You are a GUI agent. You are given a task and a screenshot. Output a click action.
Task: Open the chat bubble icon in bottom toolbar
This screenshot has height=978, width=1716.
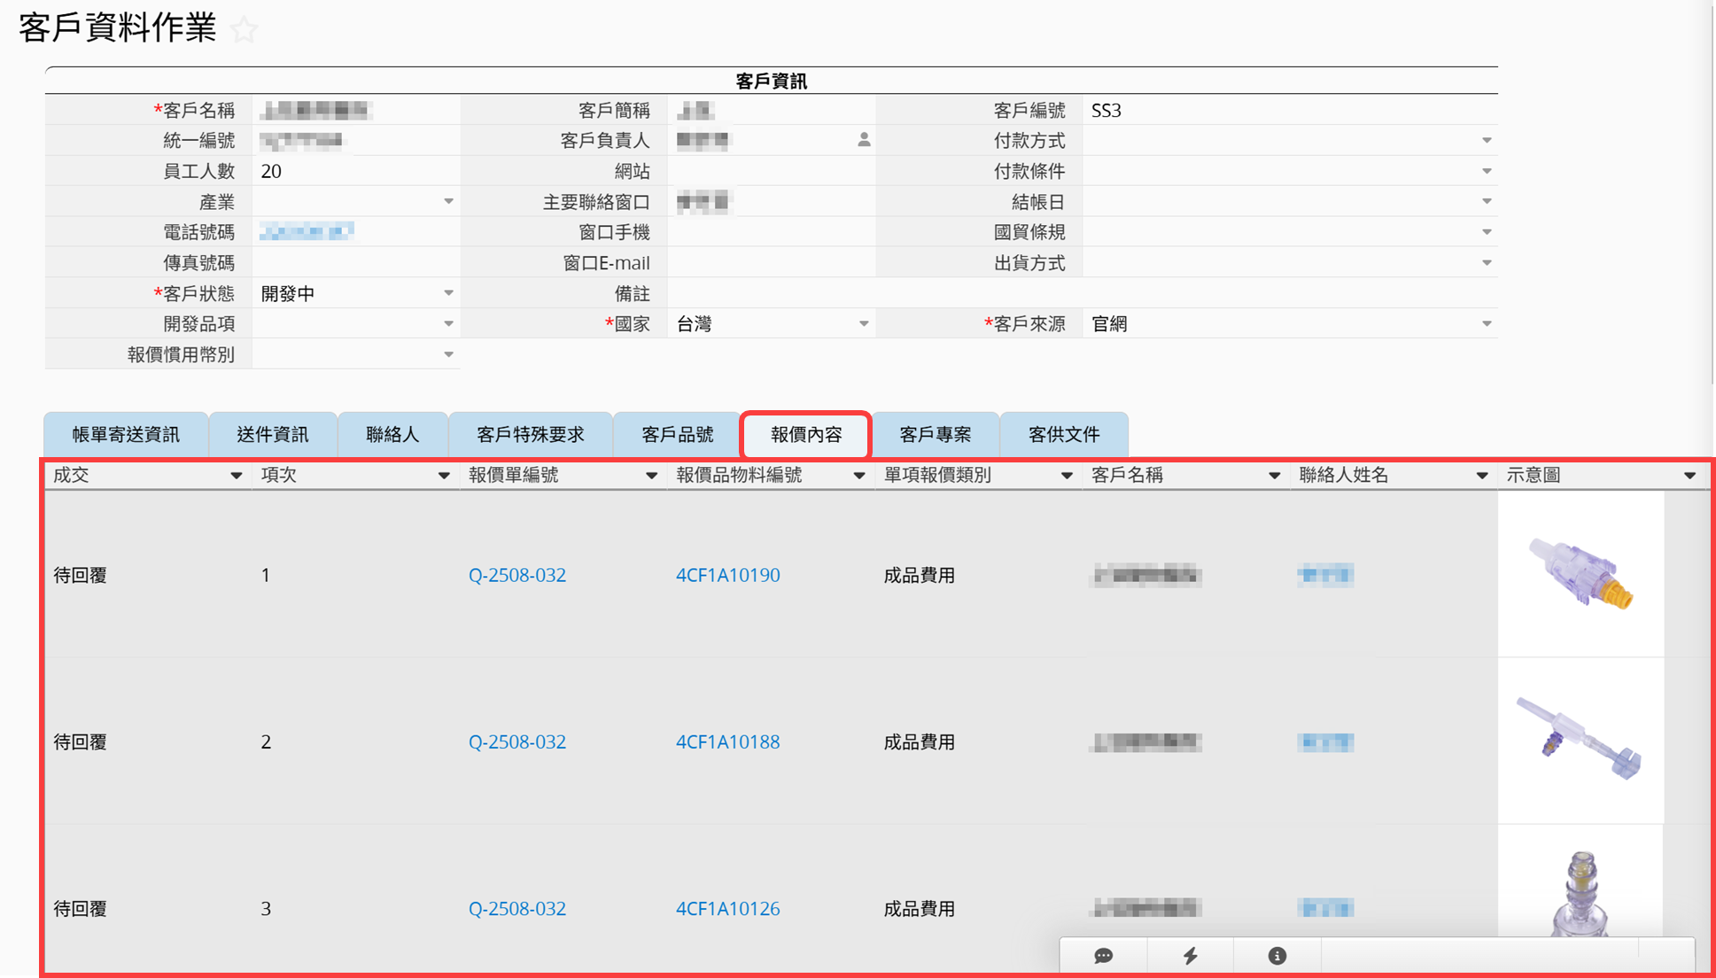(1103, 955)
